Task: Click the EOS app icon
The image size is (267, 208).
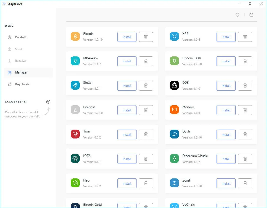Action: [174, 85]
